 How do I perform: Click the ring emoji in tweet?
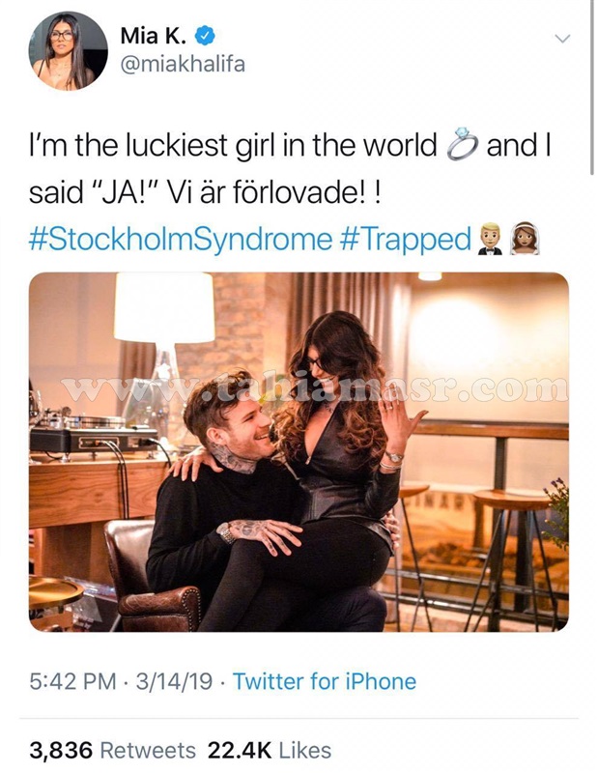[x=462, y=144]
